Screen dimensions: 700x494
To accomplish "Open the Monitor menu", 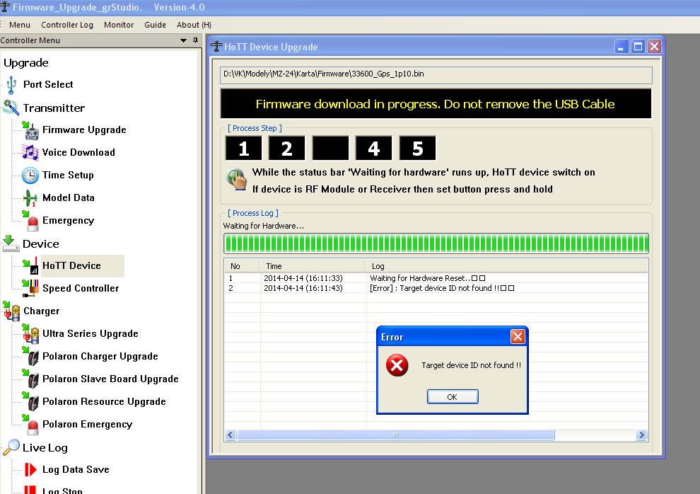I will pyautogui.click(x=119, y=25).
